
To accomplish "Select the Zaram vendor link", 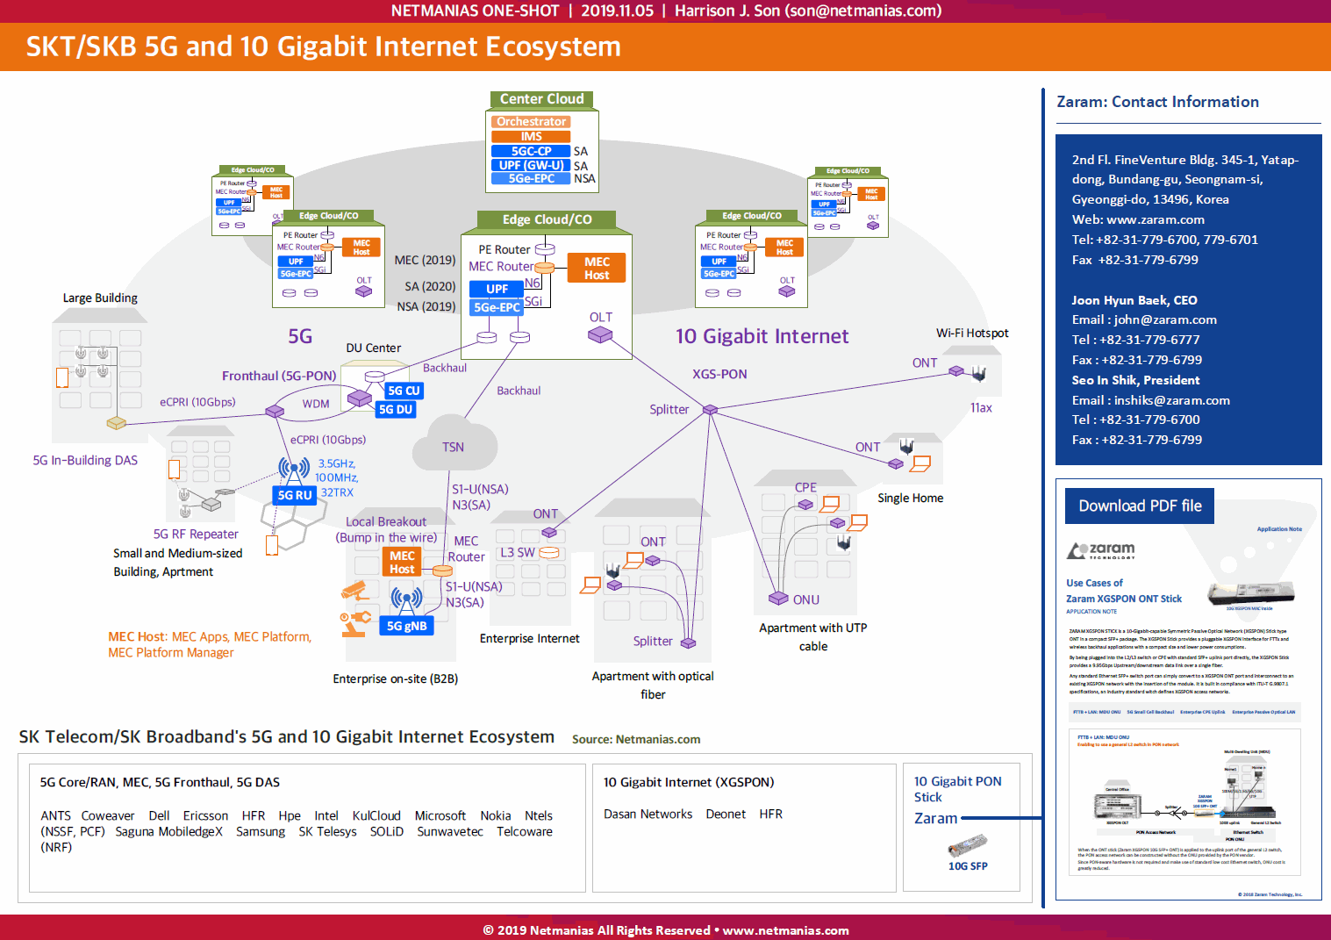I will (x=935, y=818).
